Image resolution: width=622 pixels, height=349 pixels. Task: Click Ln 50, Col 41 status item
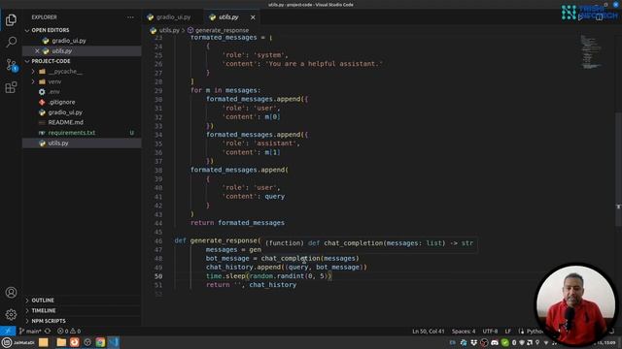coord(429,332)
